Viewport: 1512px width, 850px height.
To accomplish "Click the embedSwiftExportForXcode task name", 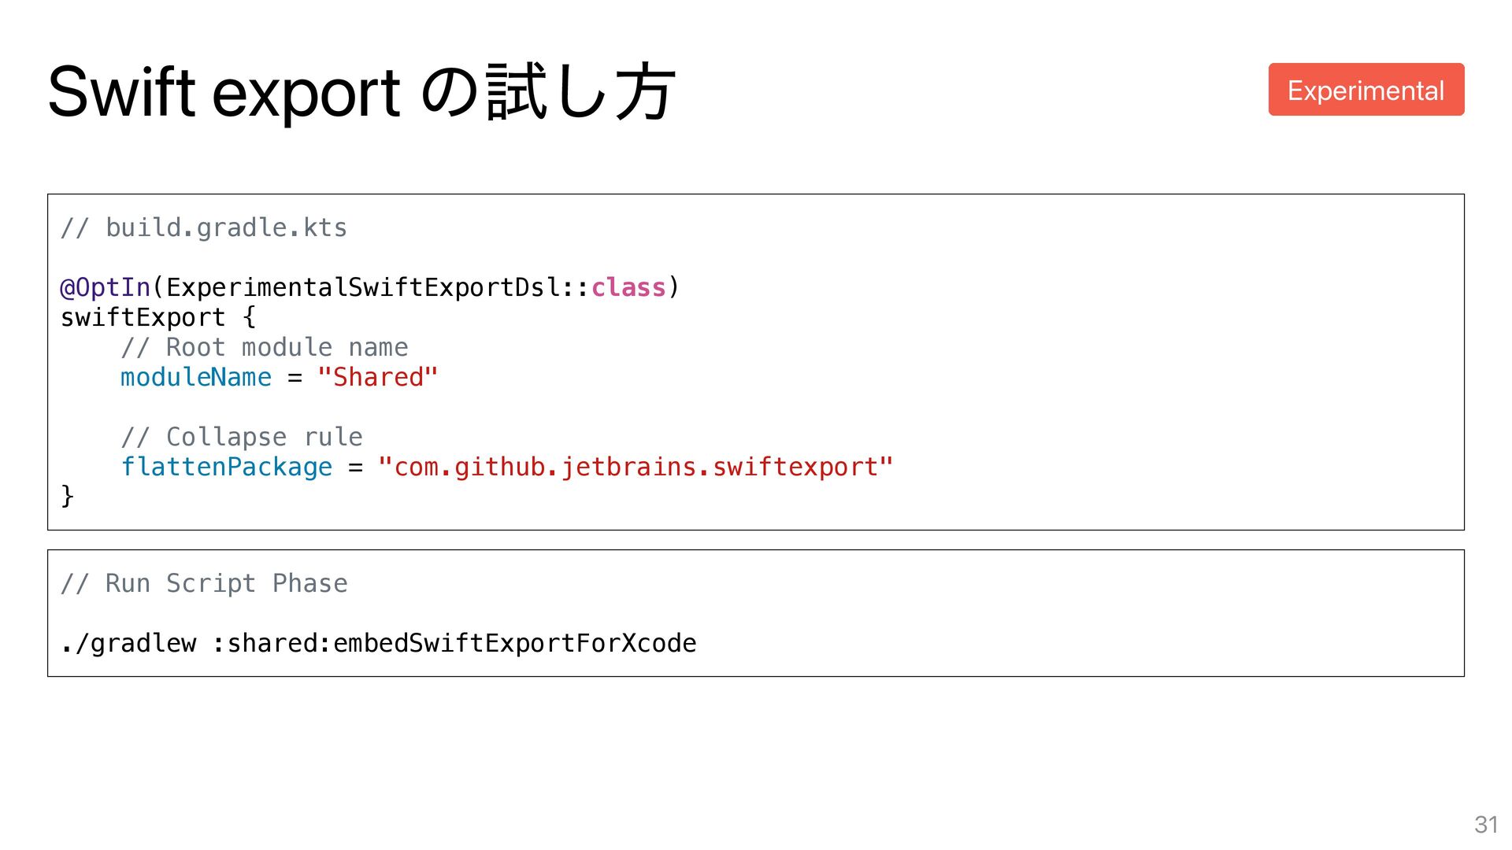I will (514, 644).
